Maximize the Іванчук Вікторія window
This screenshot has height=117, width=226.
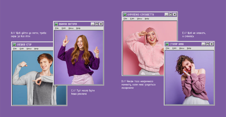coord(97,24)
